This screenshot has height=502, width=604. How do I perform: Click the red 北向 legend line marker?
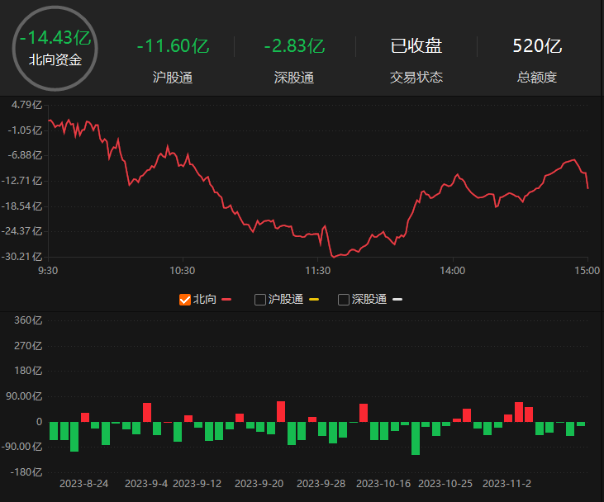[226, 300]
